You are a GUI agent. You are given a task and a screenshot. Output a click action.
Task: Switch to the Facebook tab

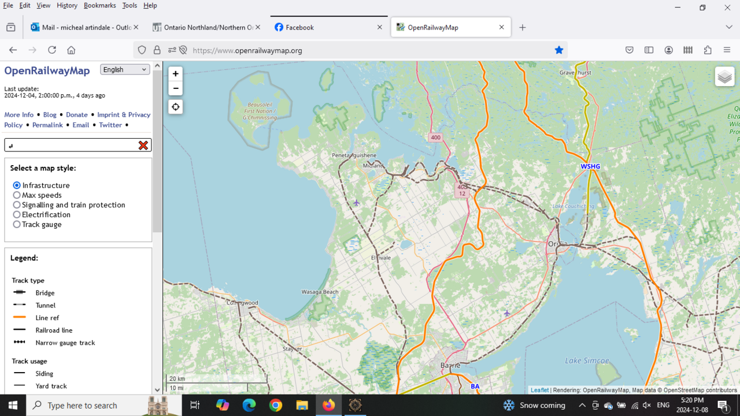328,27
